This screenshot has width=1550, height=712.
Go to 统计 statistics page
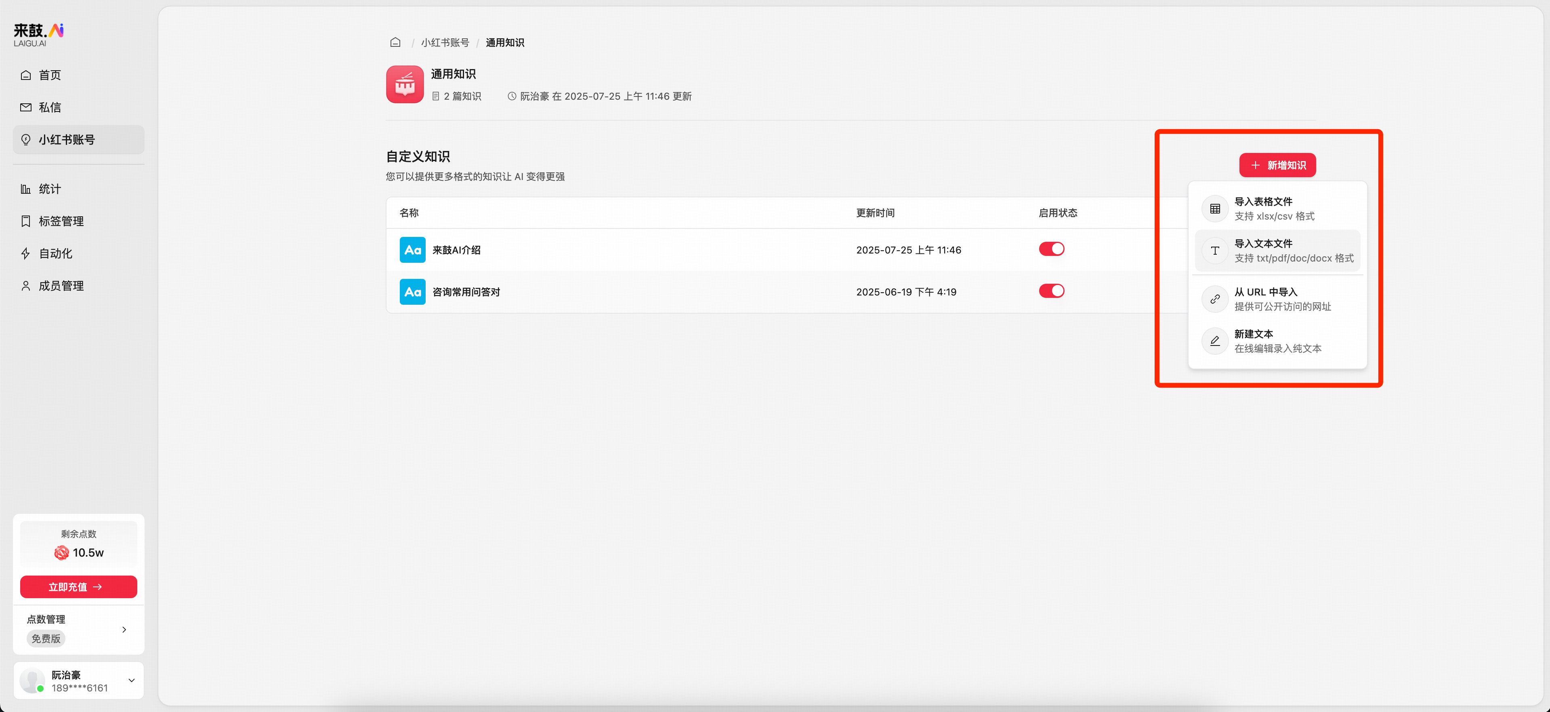point(50,189)
